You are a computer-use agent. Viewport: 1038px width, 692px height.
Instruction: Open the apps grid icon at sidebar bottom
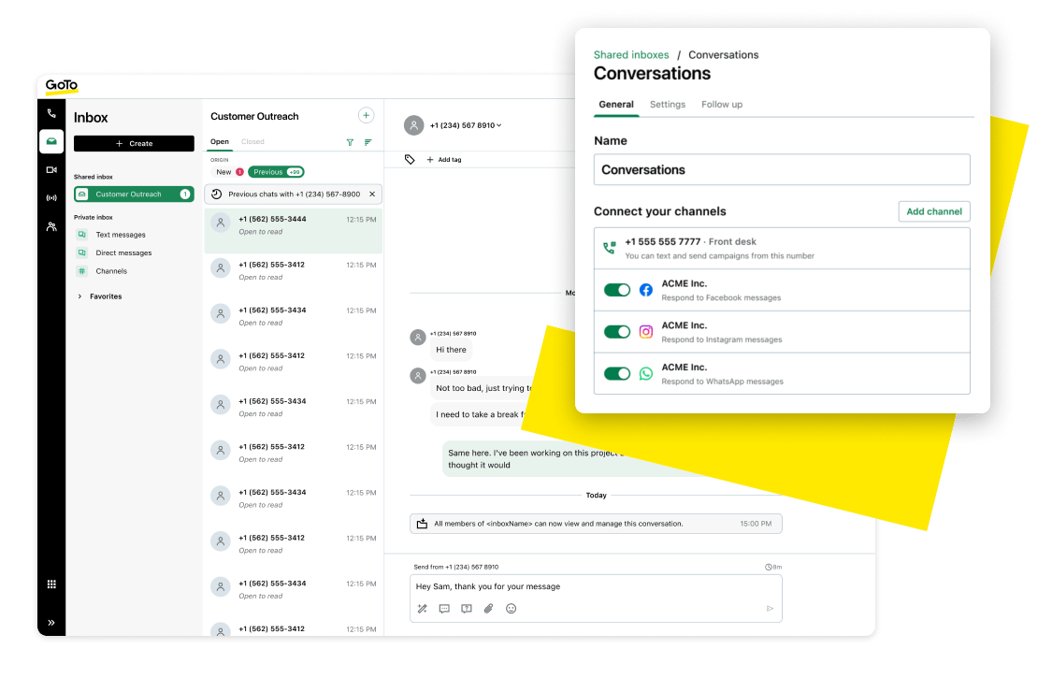pyautogui.click(x=51, y=583)
